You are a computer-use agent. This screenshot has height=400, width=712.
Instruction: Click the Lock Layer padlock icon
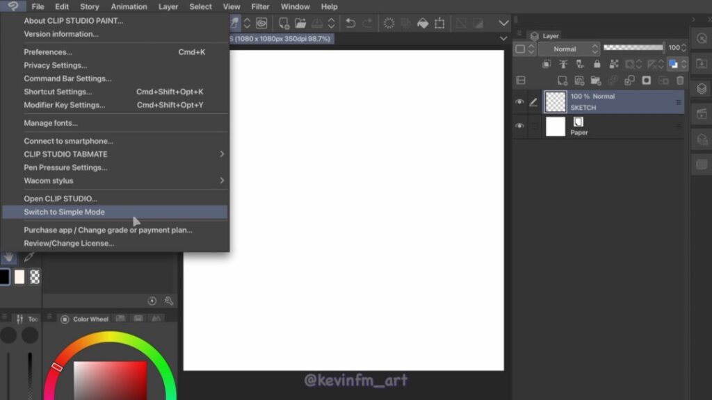(597, 64)
